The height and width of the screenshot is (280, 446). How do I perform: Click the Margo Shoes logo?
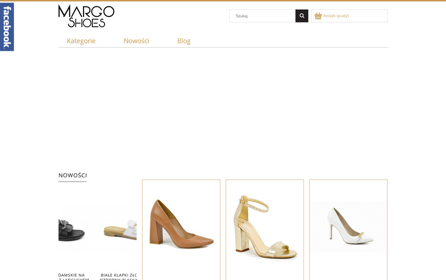[86, 16]
